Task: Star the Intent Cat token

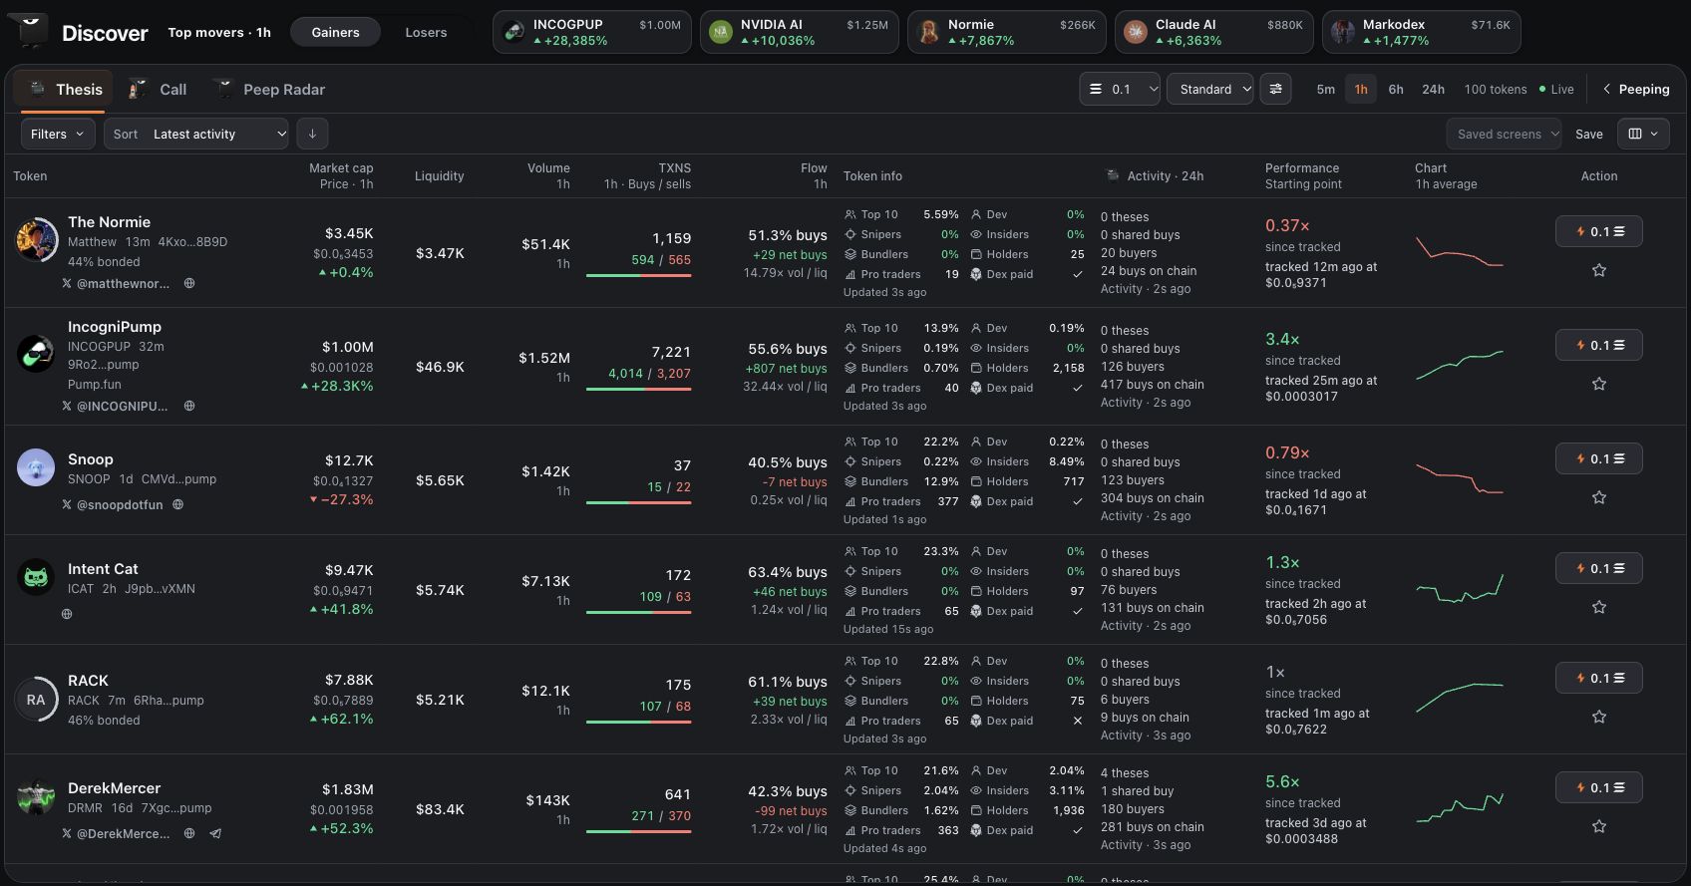Action: tap(1599, 607)
